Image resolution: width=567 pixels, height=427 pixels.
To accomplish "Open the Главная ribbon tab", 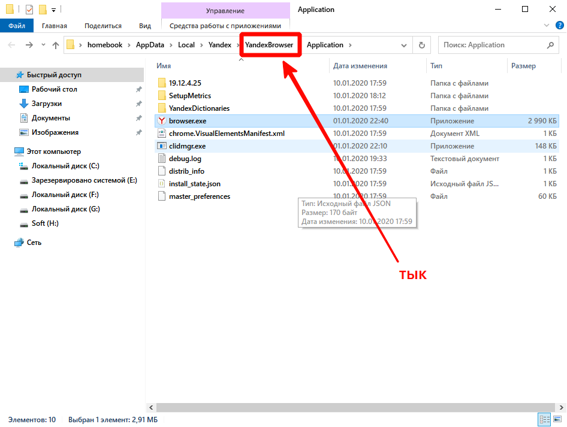I will [54, 26].
